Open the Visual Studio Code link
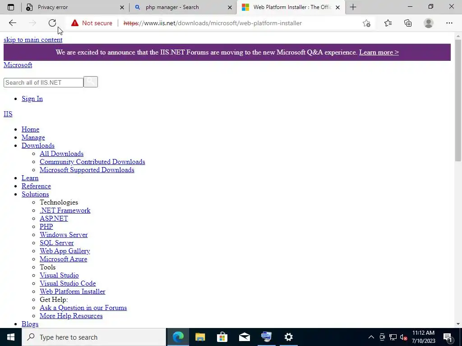This screenshot has width=462, height=346. coord(68,283)
